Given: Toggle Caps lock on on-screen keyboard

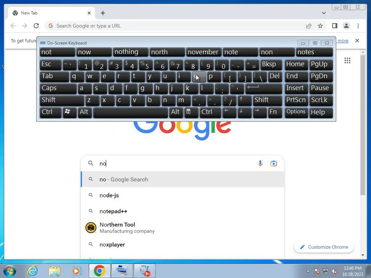Looking at the screenshot, I should [x=58, y=89].
